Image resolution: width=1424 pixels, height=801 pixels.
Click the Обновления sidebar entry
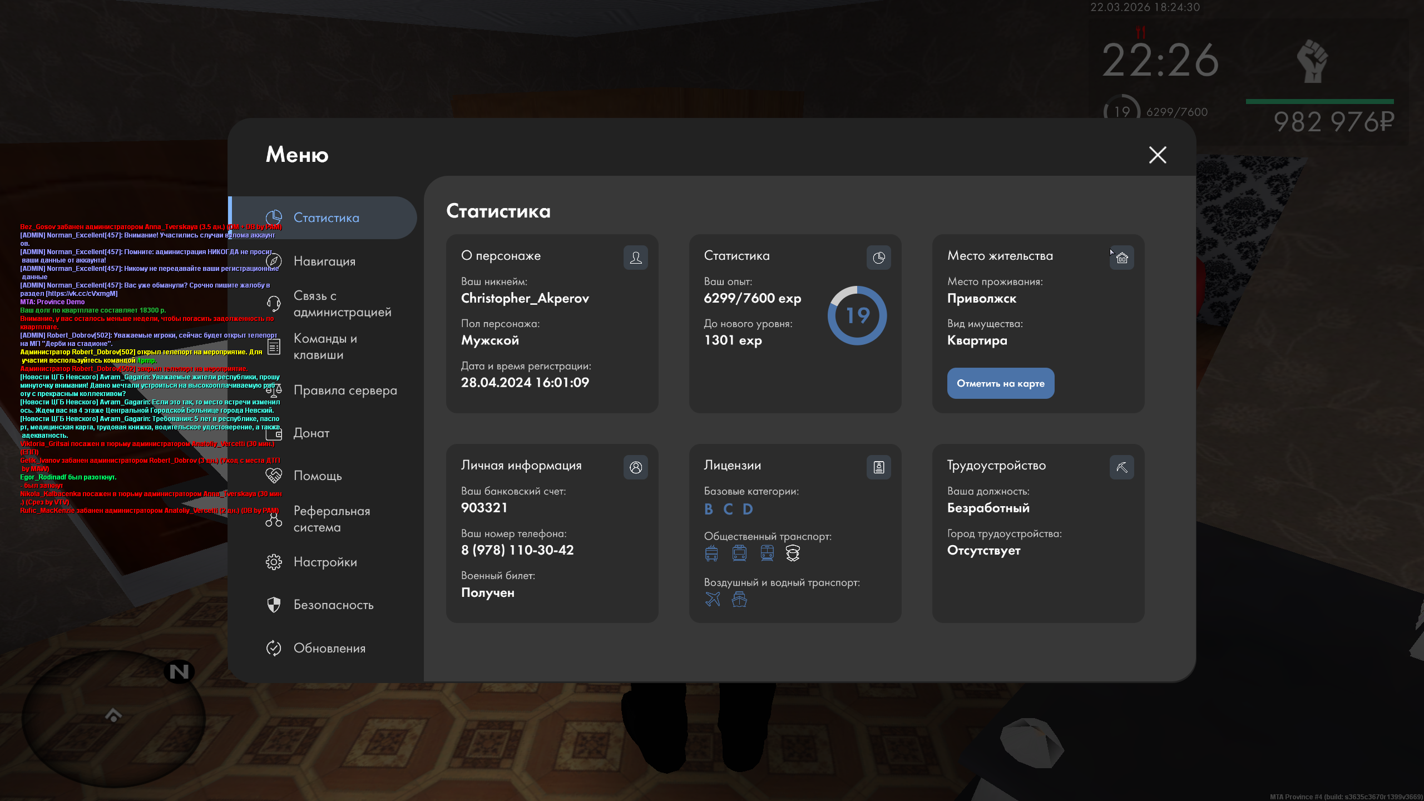329,649
